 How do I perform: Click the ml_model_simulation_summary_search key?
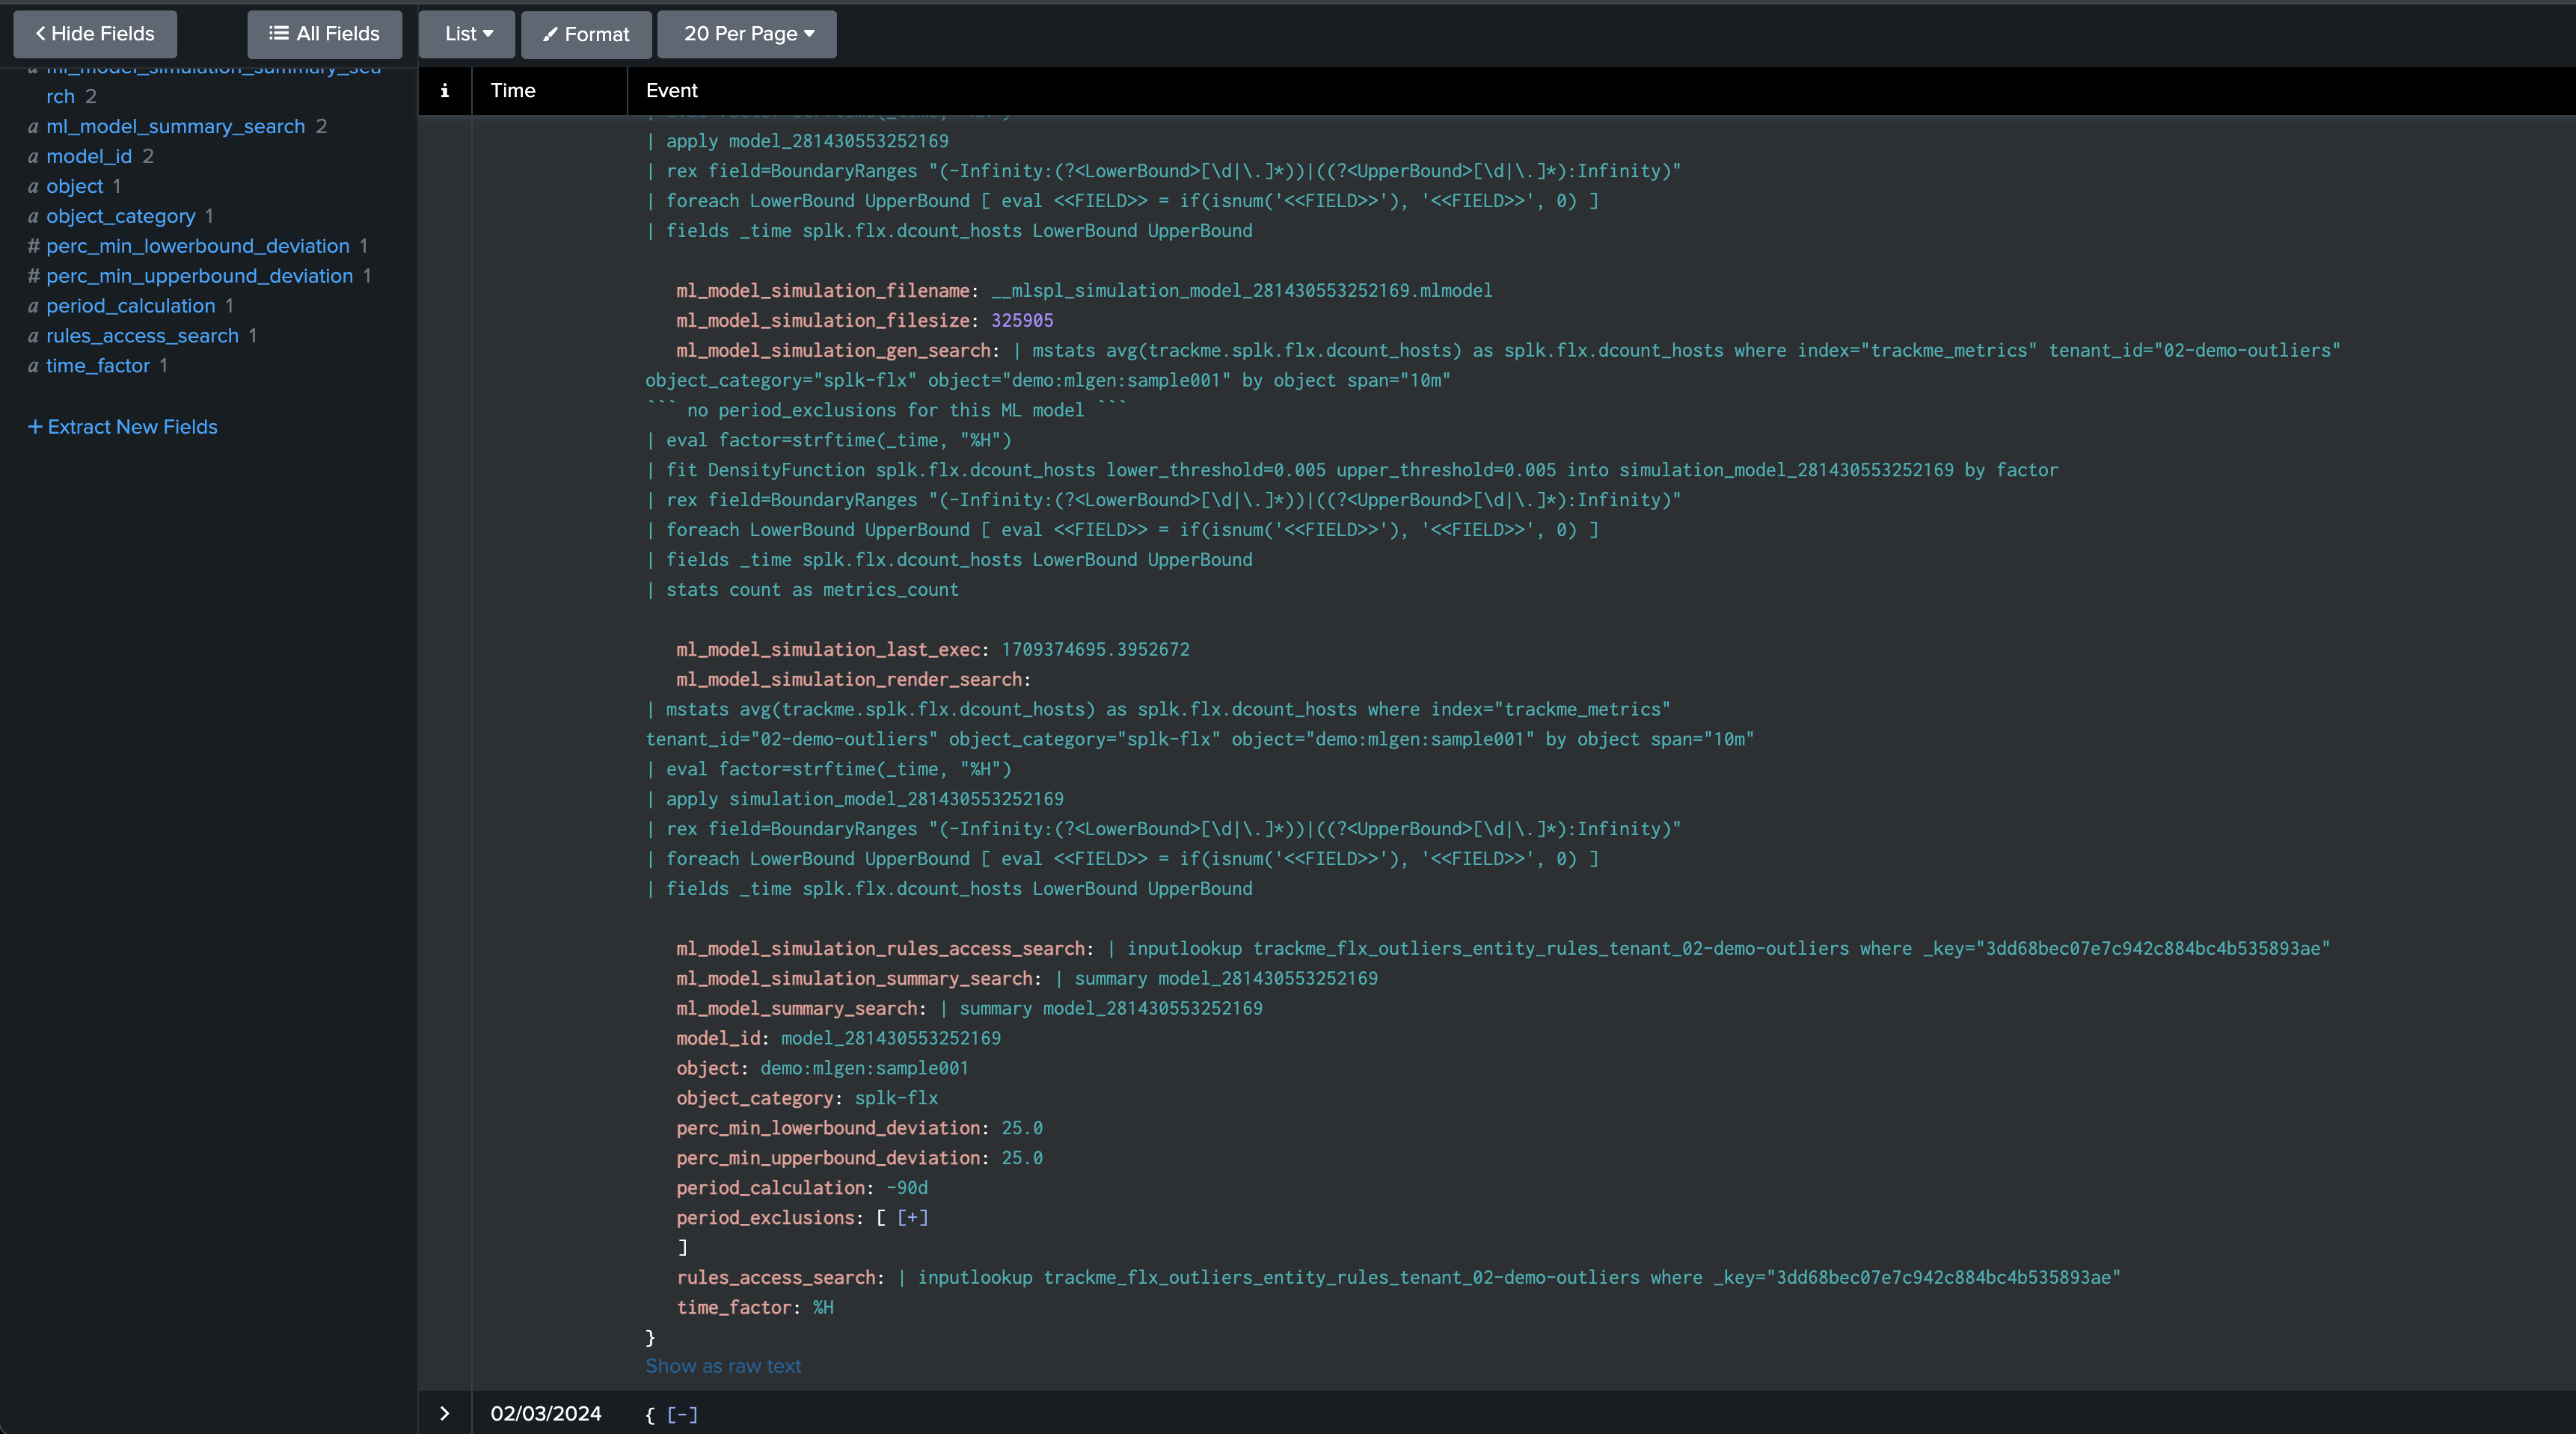point(854,979)
